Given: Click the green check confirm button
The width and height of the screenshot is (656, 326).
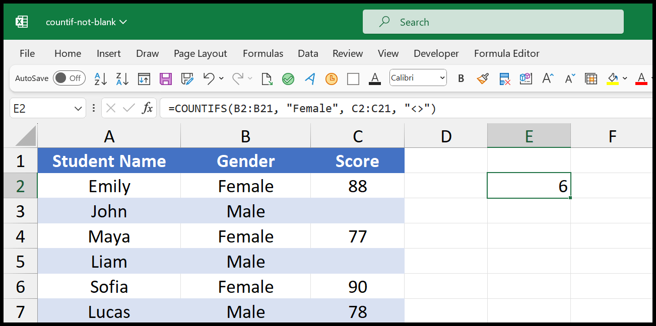Looking at the screenshot, I should (x=288, y=79).
